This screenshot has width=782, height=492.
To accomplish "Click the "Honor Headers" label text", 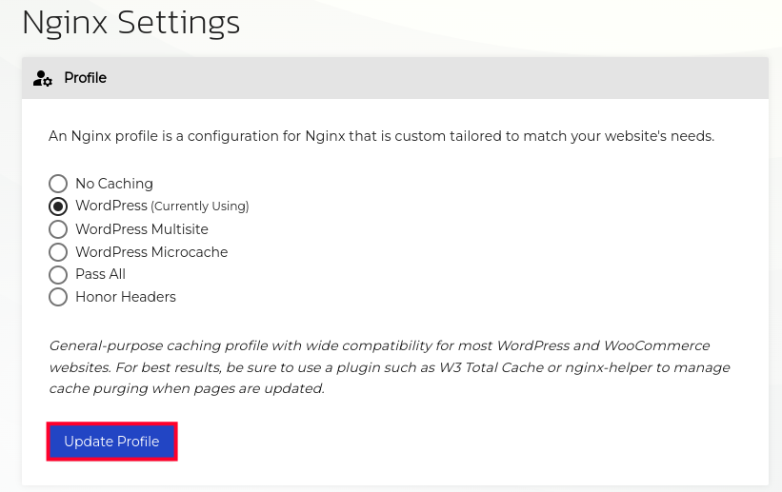I will 126,297.
